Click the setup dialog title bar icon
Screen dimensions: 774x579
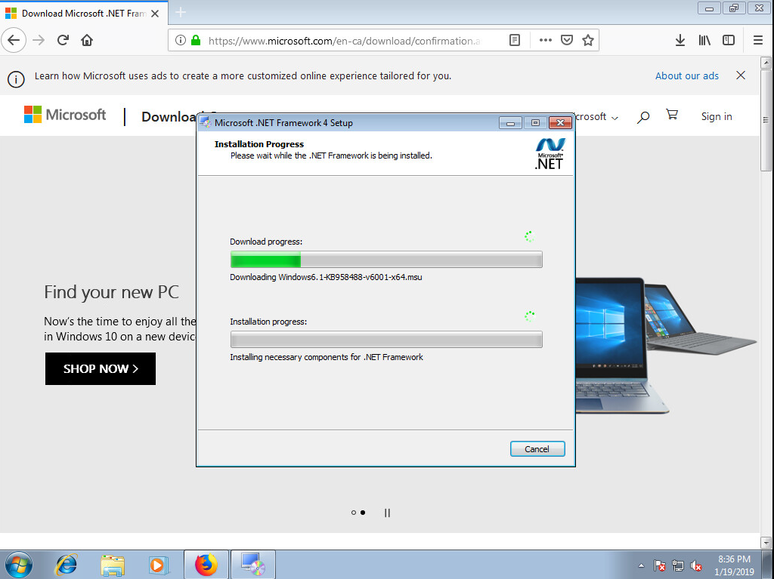tap(206, 122)
